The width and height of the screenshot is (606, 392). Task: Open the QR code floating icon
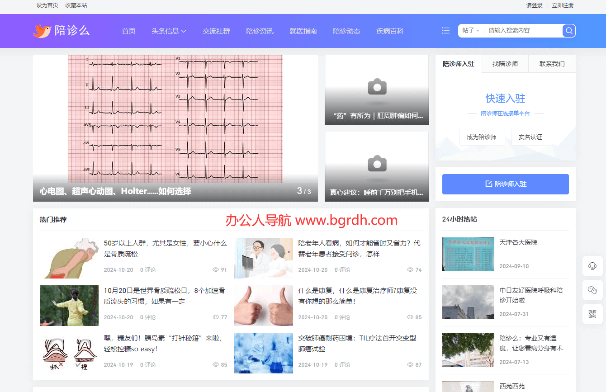point(592,314)
